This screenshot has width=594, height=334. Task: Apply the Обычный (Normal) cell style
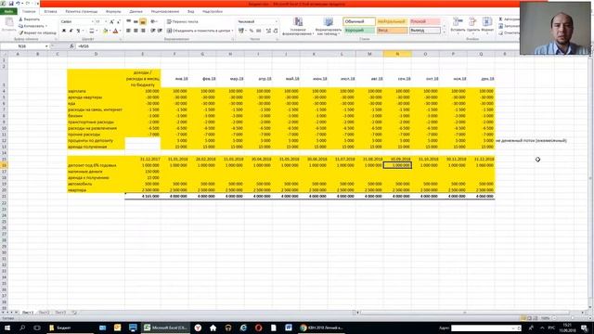(359, 22)
